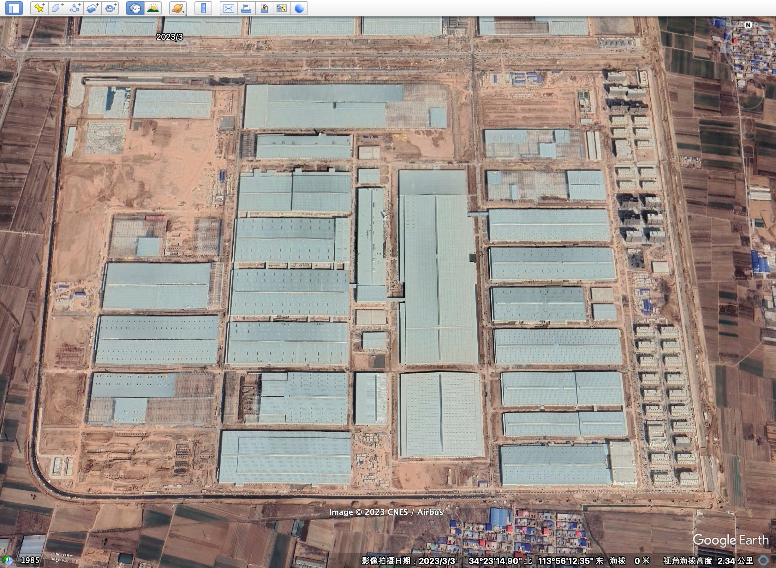
Task: Click the 1985 earliest imagery year button
Action: tap(30, 560)
